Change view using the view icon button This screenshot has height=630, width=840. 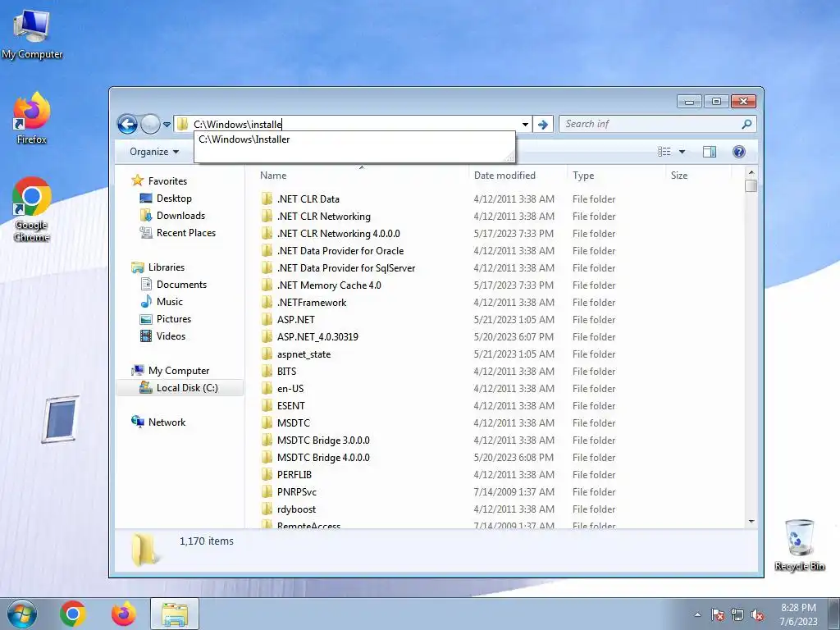point(664,152)
